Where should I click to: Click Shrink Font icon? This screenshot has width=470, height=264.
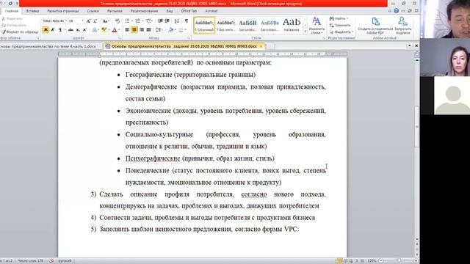95,21
